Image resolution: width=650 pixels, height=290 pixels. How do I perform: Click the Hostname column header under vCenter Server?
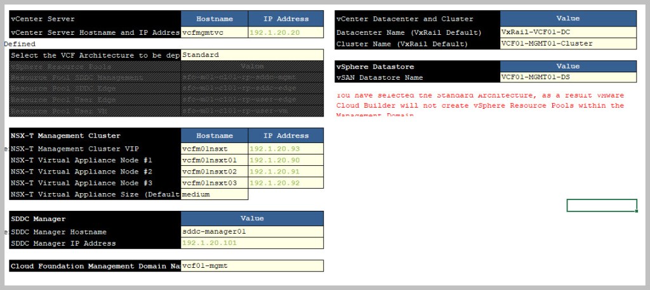215,18
